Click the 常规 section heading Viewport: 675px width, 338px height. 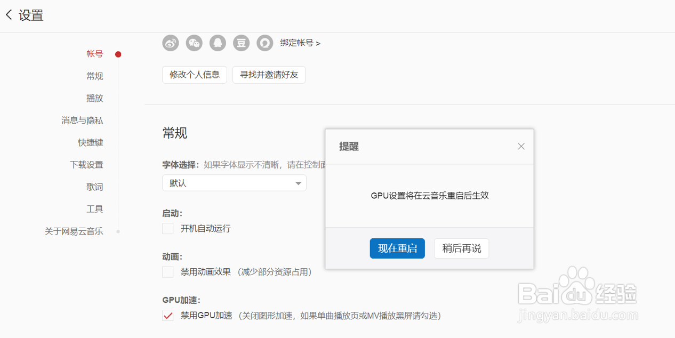coord(175,133)
